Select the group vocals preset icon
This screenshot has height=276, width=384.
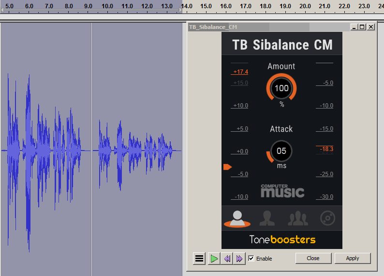click(x=298, y=218)
